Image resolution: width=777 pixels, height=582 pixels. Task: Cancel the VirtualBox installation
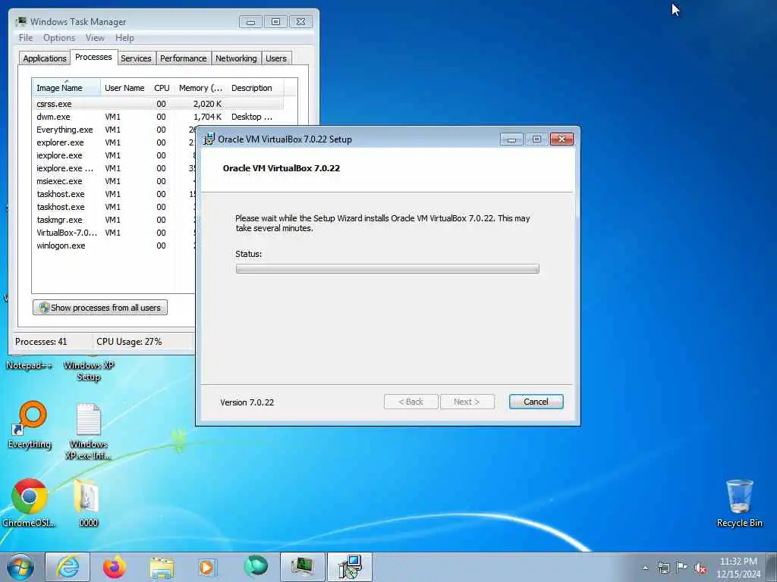(x=536, y=402)
